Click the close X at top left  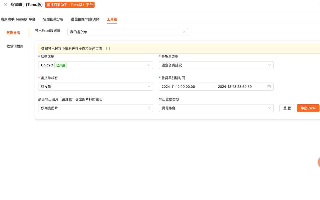5,4
